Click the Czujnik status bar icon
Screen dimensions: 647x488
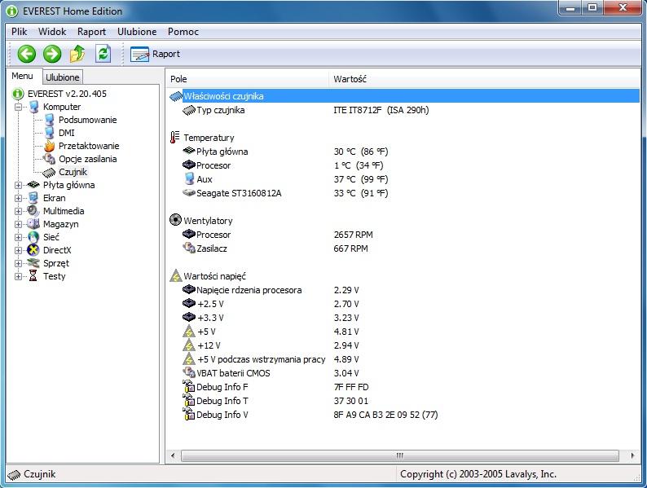14,475
